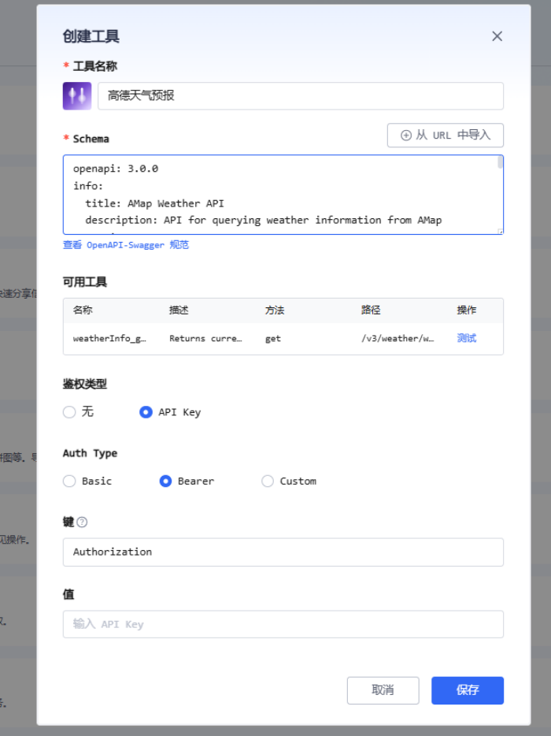
Task: Click the weatherInfo_g... name cell
Action: tap(109, 338)
